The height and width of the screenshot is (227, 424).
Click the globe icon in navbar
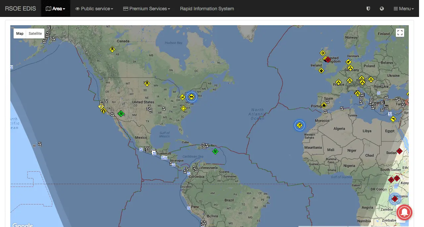[382, 9]
